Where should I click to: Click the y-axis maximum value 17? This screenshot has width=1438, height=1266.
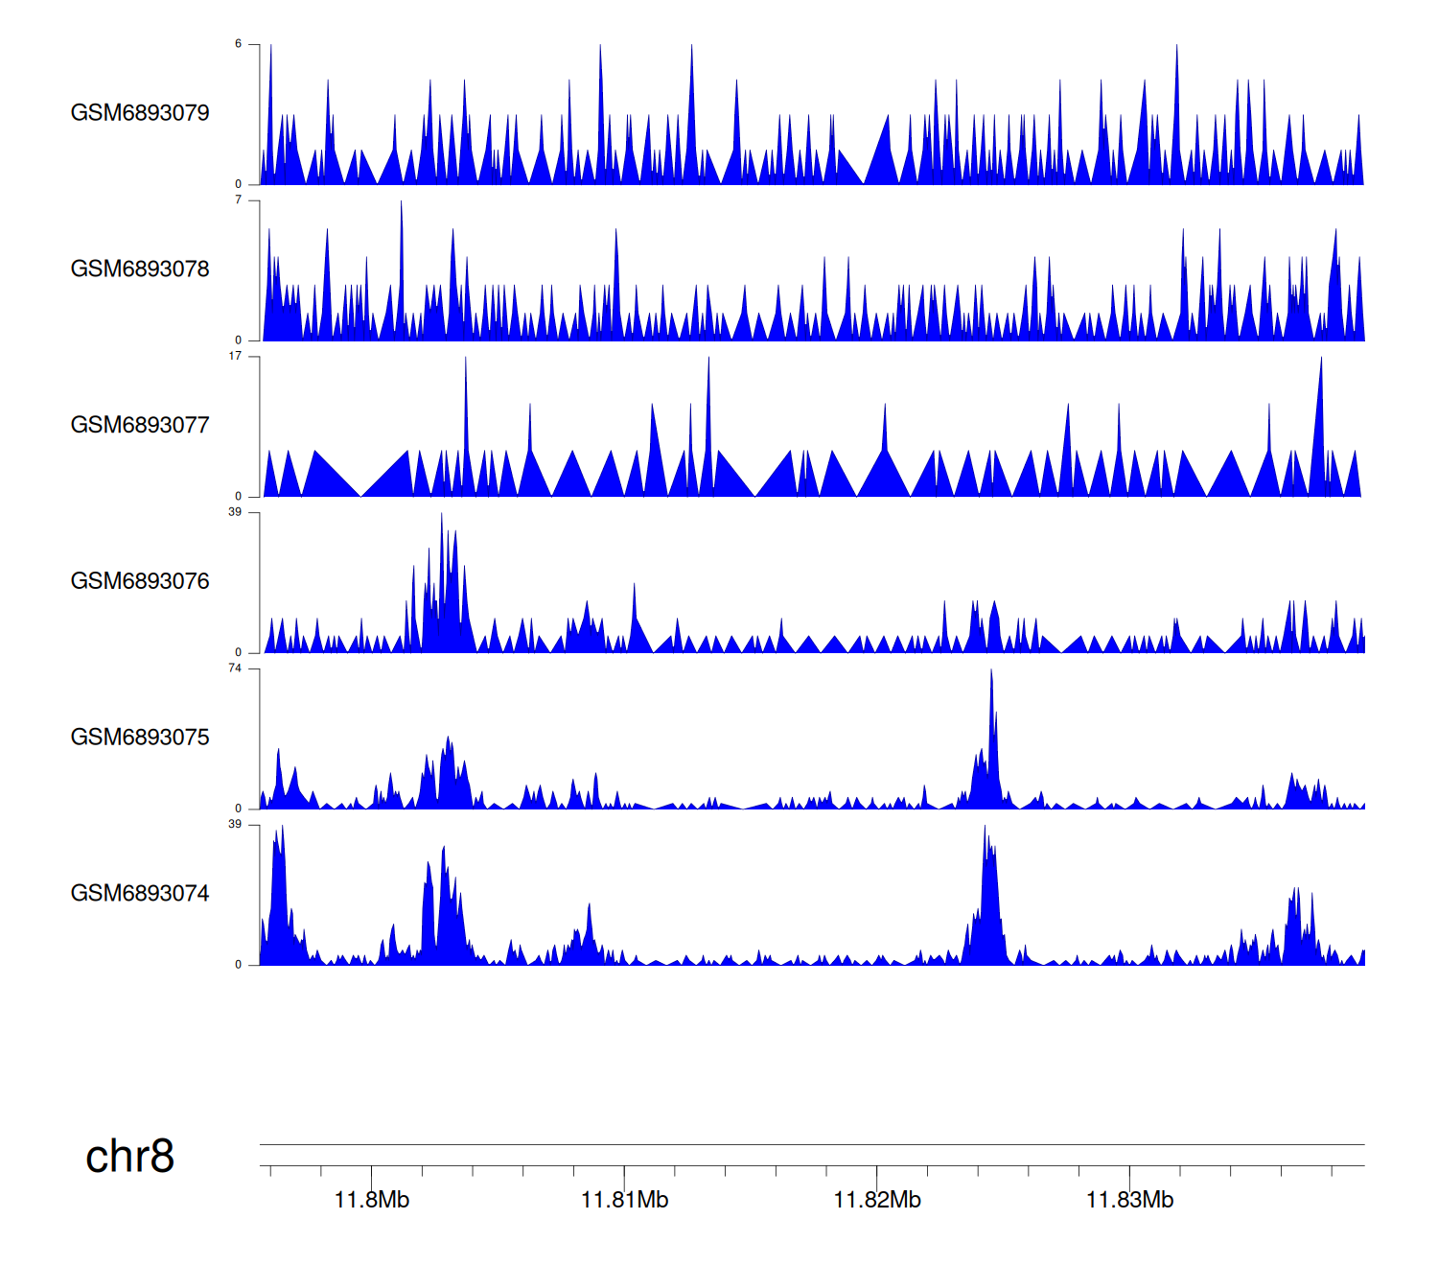point(235,356)
